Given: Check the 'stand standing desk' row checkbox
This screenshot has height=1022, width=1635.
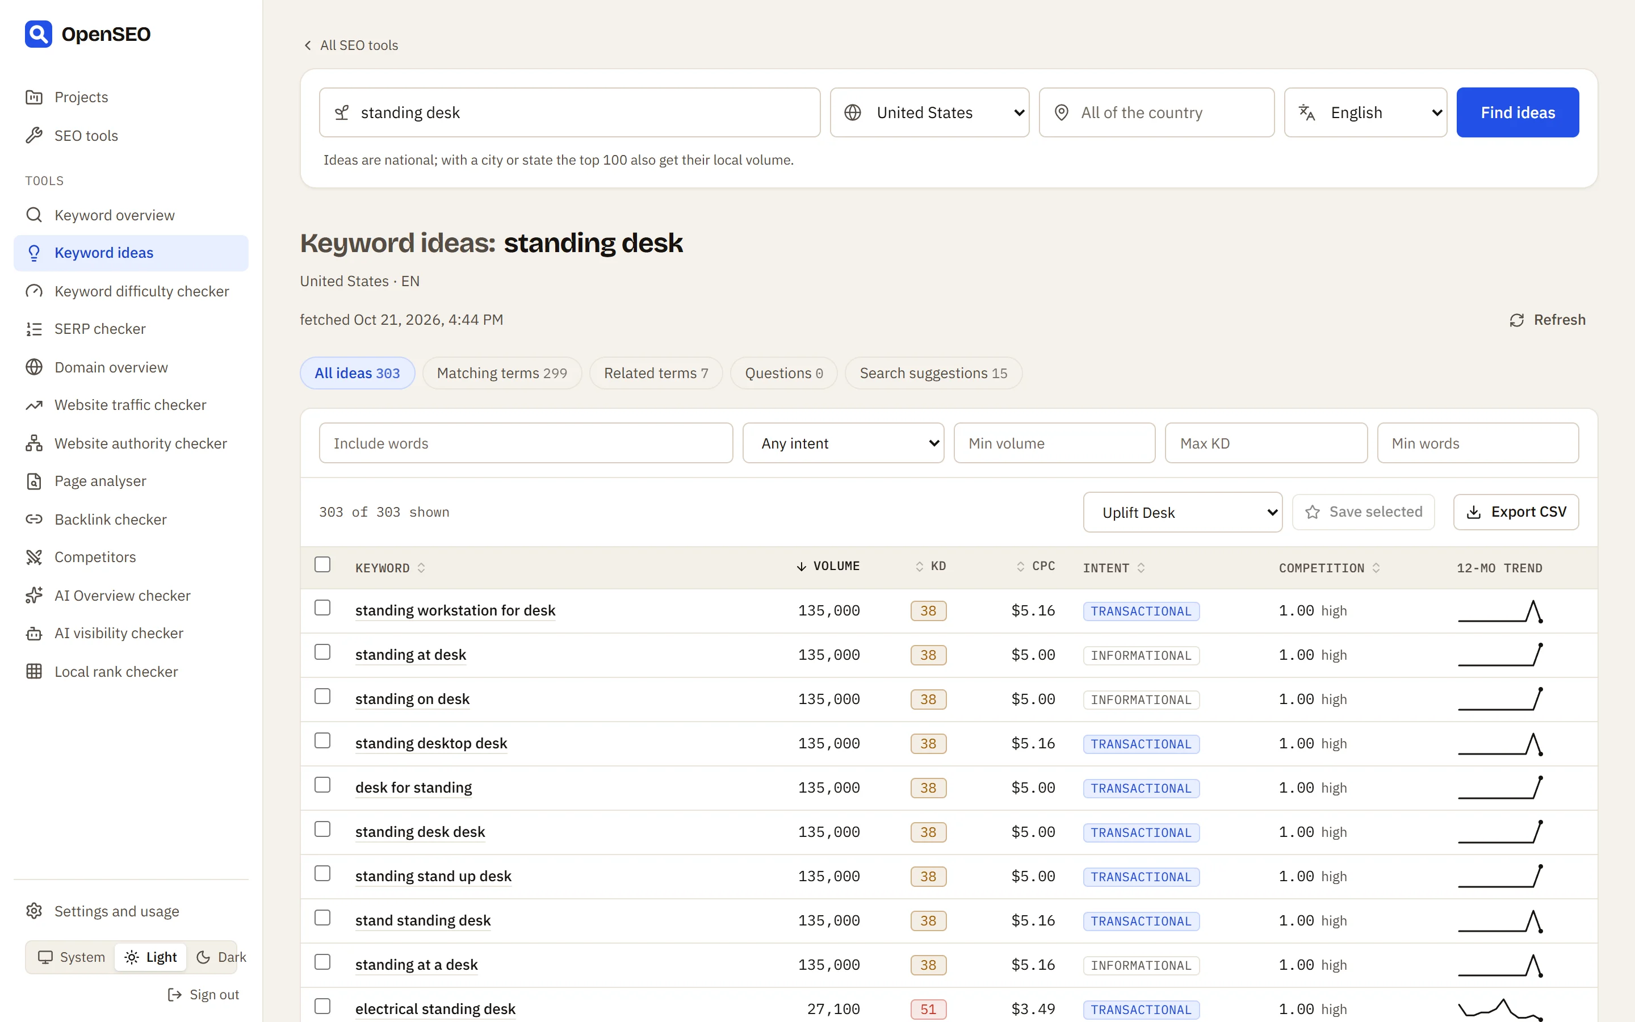Looking at the screenshot, I should (x=322, y=917).
